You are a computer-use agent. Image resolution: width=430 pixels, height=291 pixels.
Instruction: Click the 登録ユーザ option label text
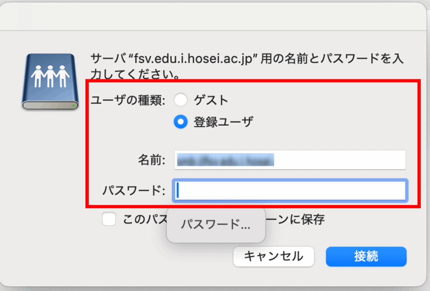[x=223, y=122]
